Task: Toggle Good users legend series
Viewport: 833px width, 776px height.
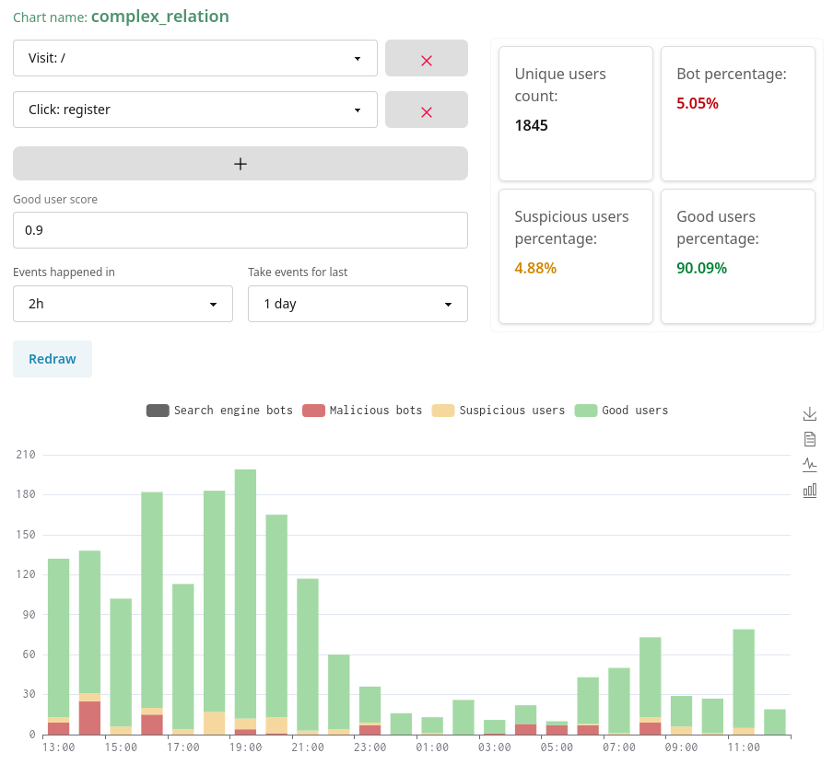Action: click(621, 411)
